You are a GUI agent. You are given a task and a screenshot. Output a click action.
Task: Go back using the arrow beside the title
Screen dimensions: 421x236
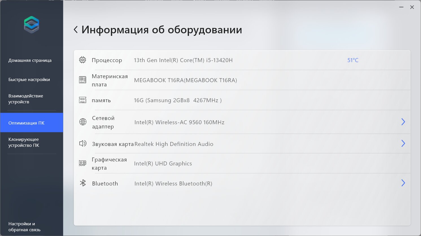(76, 30)
